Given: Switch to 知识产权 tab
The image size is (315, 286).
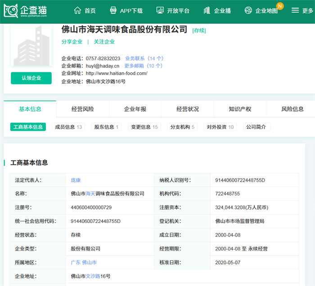Looking at the screenshot, I should 240,109.
